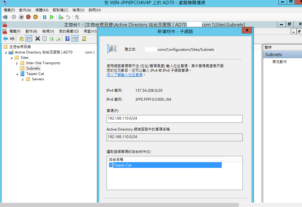Toggle the Action pane show/hide icon
302x207 pixels.
[75, 39]
